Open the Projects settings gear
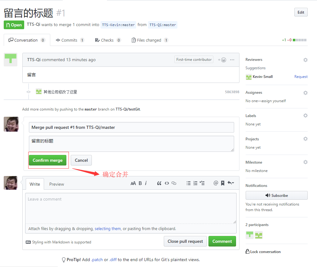Viewport: 317px width, 267px height. point(306,139)
